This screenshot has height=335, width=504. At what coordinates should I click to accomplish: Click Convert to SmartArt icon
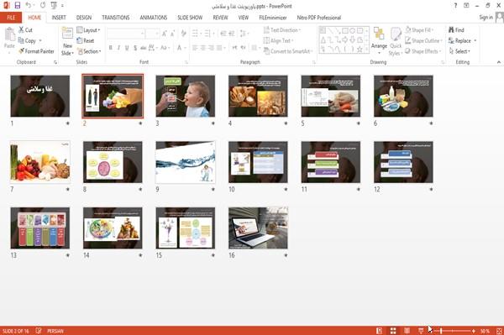266,51
